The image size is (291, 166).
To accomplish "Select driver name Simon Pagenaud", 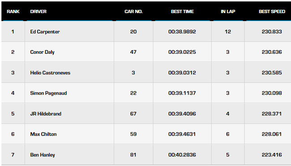I will (x=48, y=93).
